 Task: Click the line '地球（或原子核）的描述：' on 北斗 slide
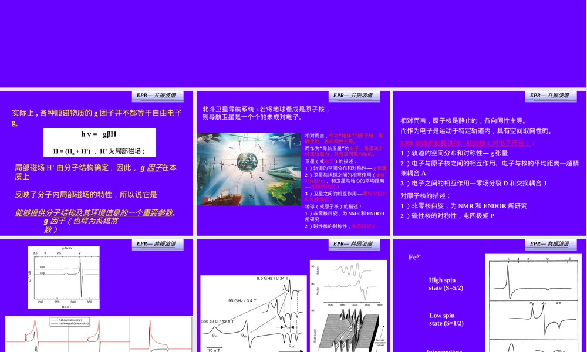333,207
